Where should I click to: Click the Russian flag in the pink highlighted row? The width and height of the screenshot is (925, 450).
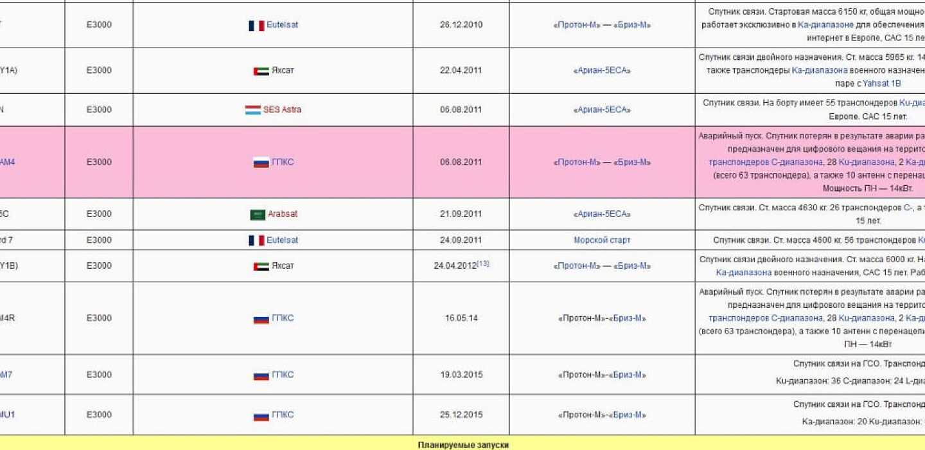pyautogui.click(x=261, y=163)
